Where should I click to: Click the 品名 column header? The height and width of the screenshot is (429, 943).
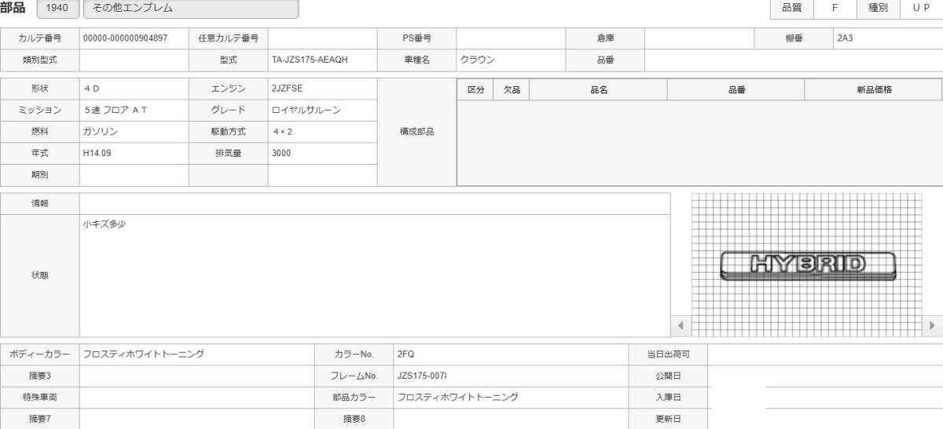click(x=599, y=89)
